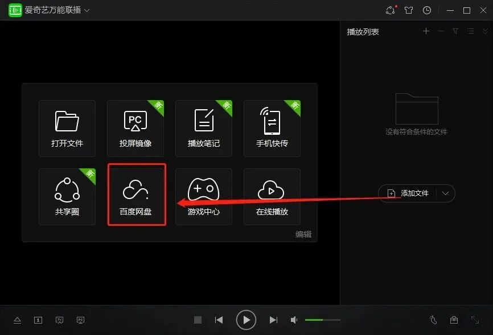Add item with playlist plus icon
493x335 pixels.
click(426, 31)
